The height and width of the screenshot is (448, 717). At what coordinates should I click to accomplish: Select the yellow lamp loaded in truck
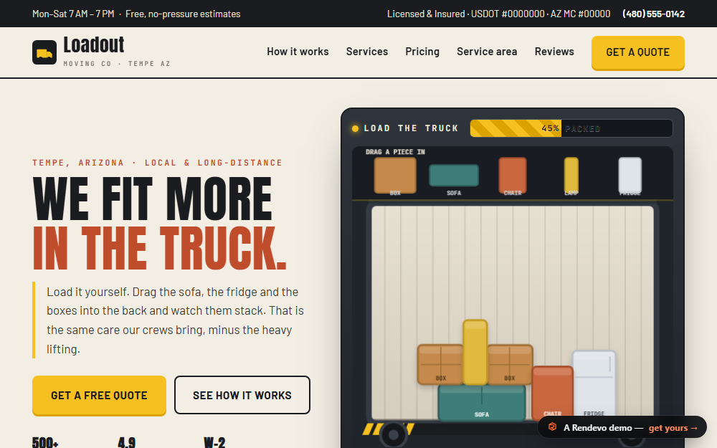(475, 352)
